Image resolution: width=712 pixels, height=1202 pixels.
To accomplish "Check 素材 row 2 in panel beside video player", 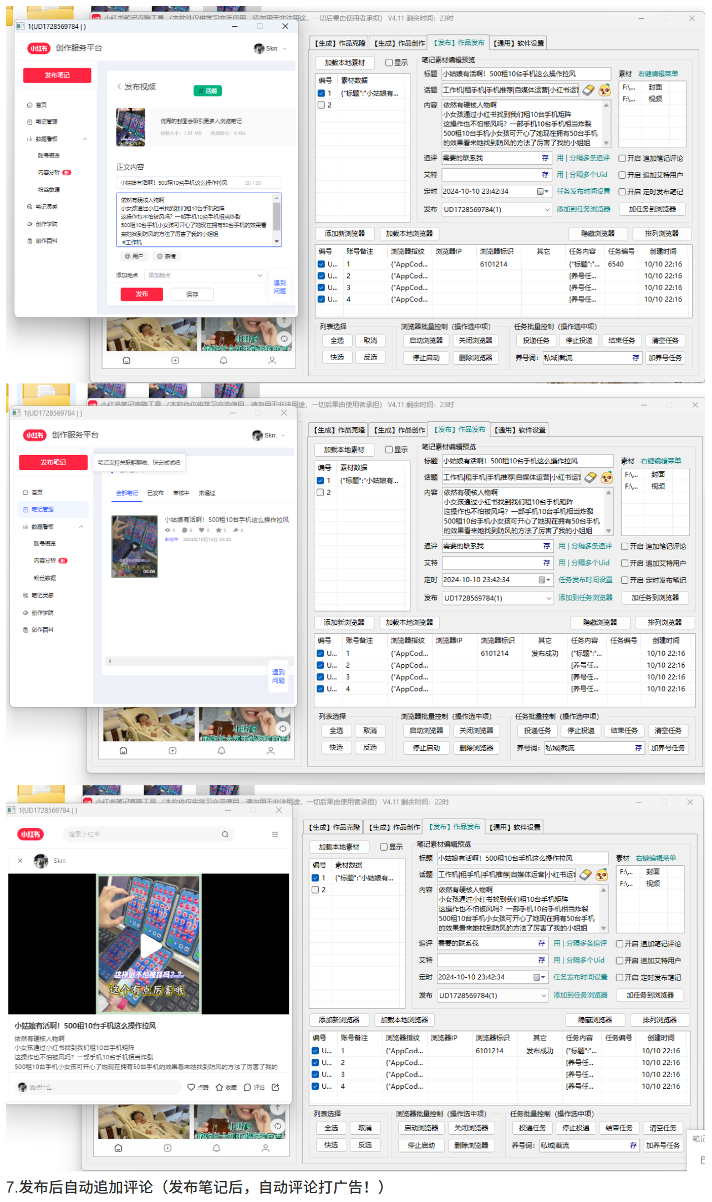I will [315, 890].
